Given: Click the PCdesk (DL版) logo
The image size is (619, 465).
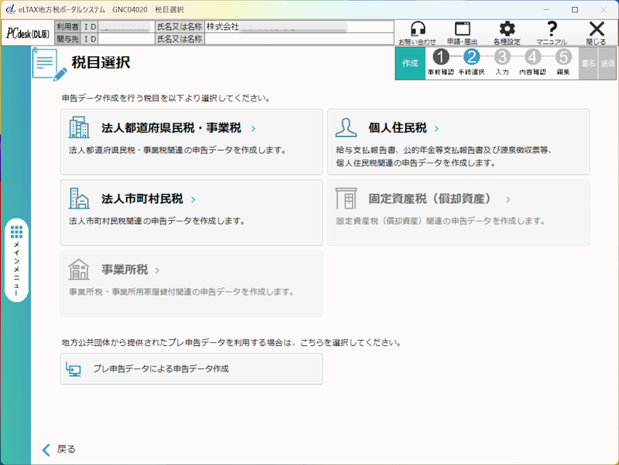Looking at the screenshot, I should 28,33.
